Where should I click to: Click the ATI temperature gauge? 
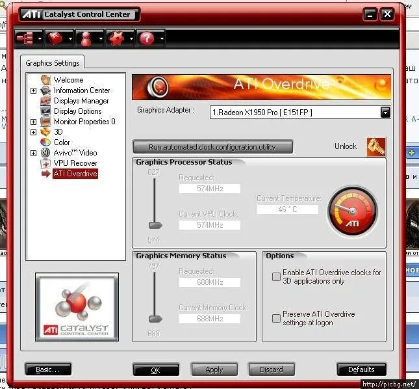pos(353,211)
